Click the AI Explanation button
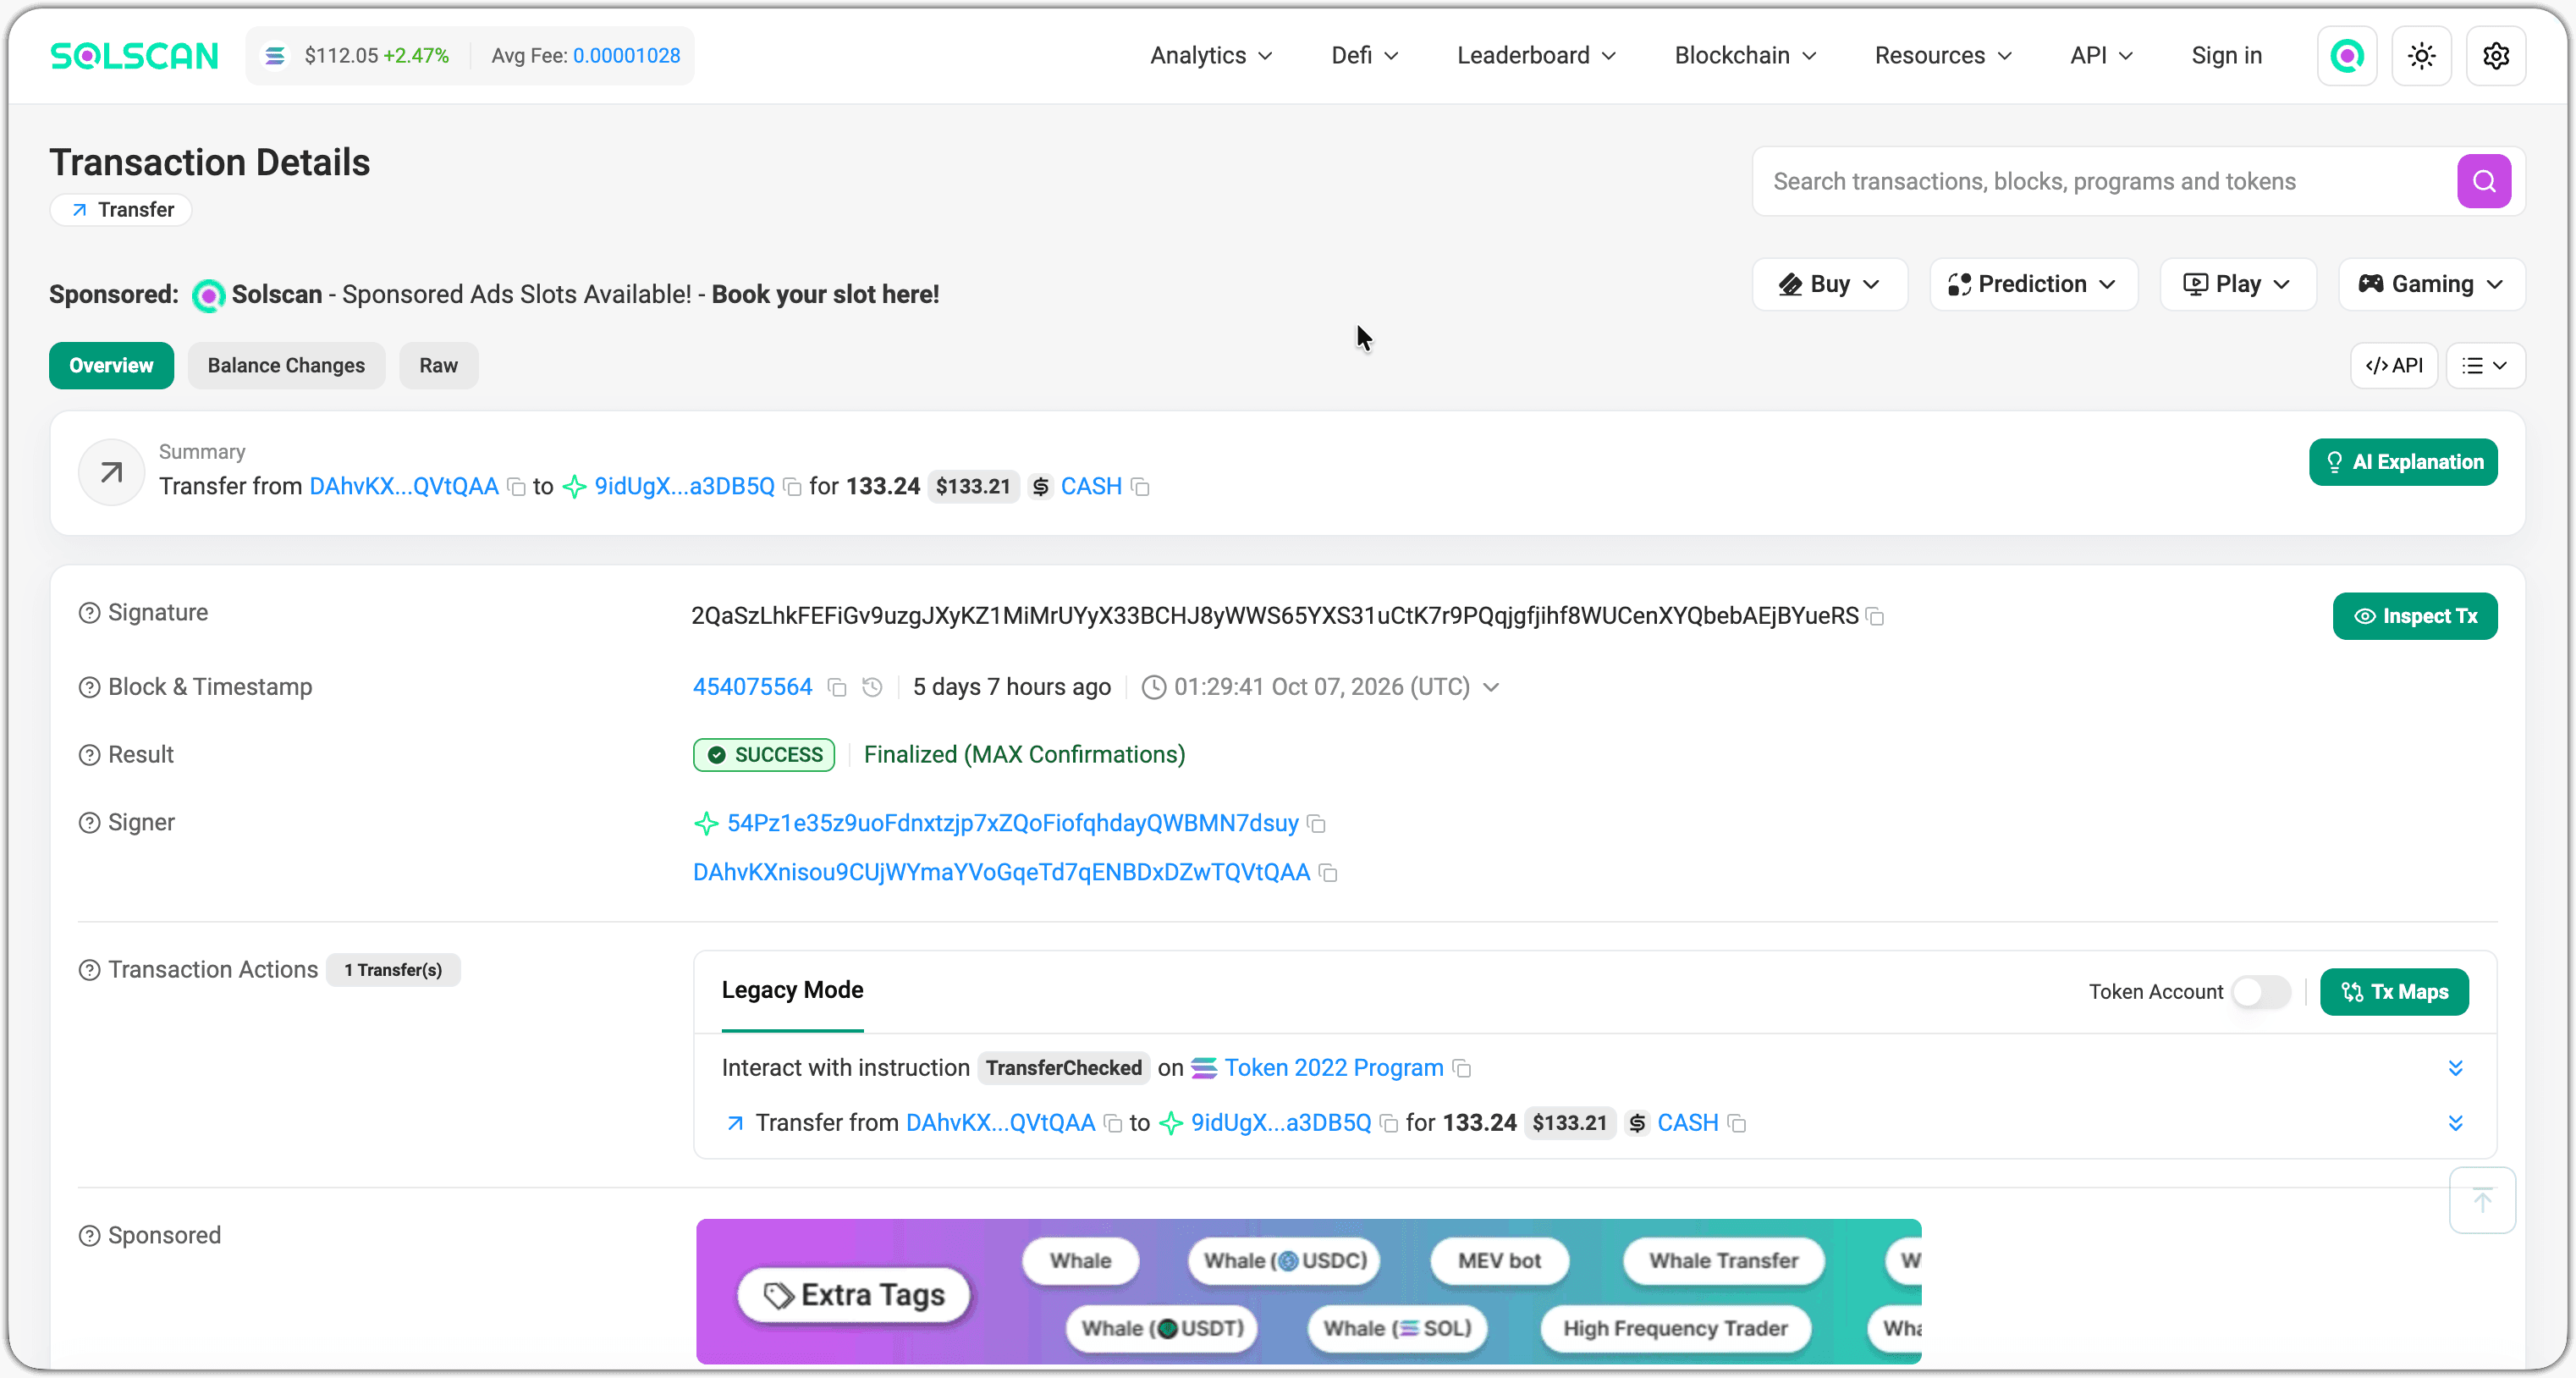Viewport: 2576px width, 1378px height. point(2403,462)
